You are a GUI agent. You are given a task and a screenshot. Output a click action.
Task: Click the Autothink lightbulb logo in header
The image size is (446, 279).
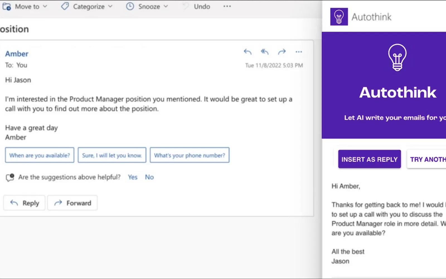pos(339,17)
